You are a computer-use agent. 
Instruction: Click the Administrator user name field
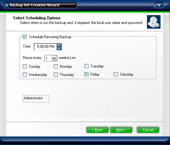pos(36,99)
